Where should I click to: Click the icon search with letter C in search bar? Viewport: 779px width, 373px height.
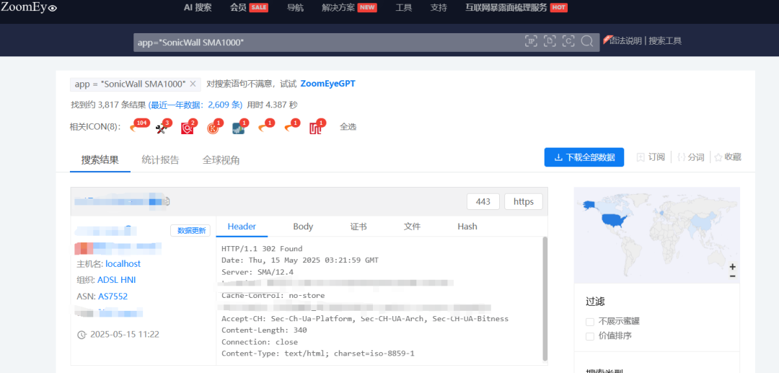pos(568,41)
